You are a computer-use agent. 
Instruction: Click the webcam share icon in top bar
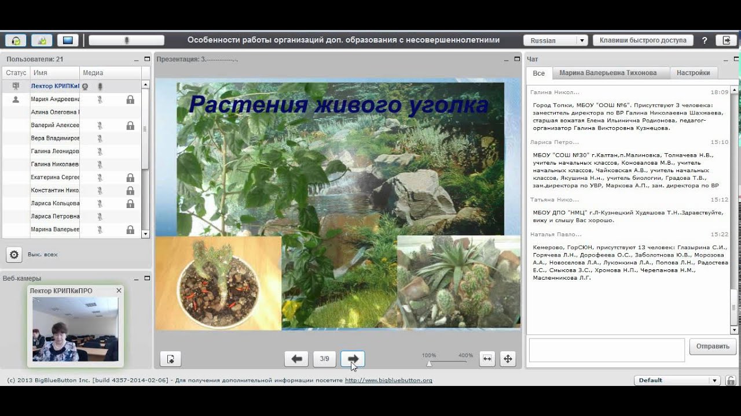tap(42, 40)
